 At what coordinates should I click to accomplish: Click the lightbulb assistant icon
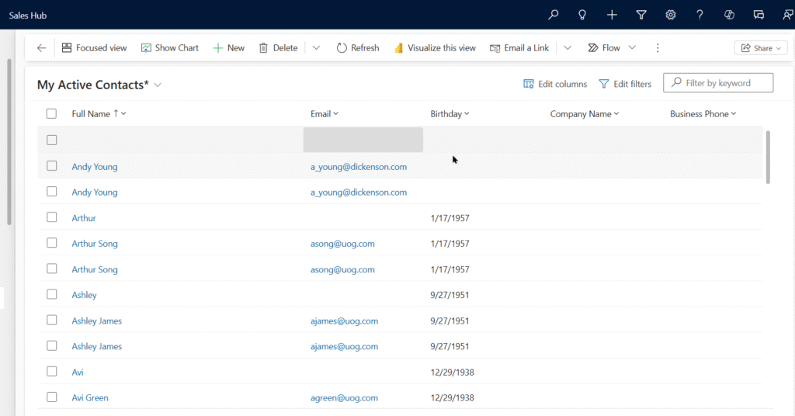click(x=582, y=15)
